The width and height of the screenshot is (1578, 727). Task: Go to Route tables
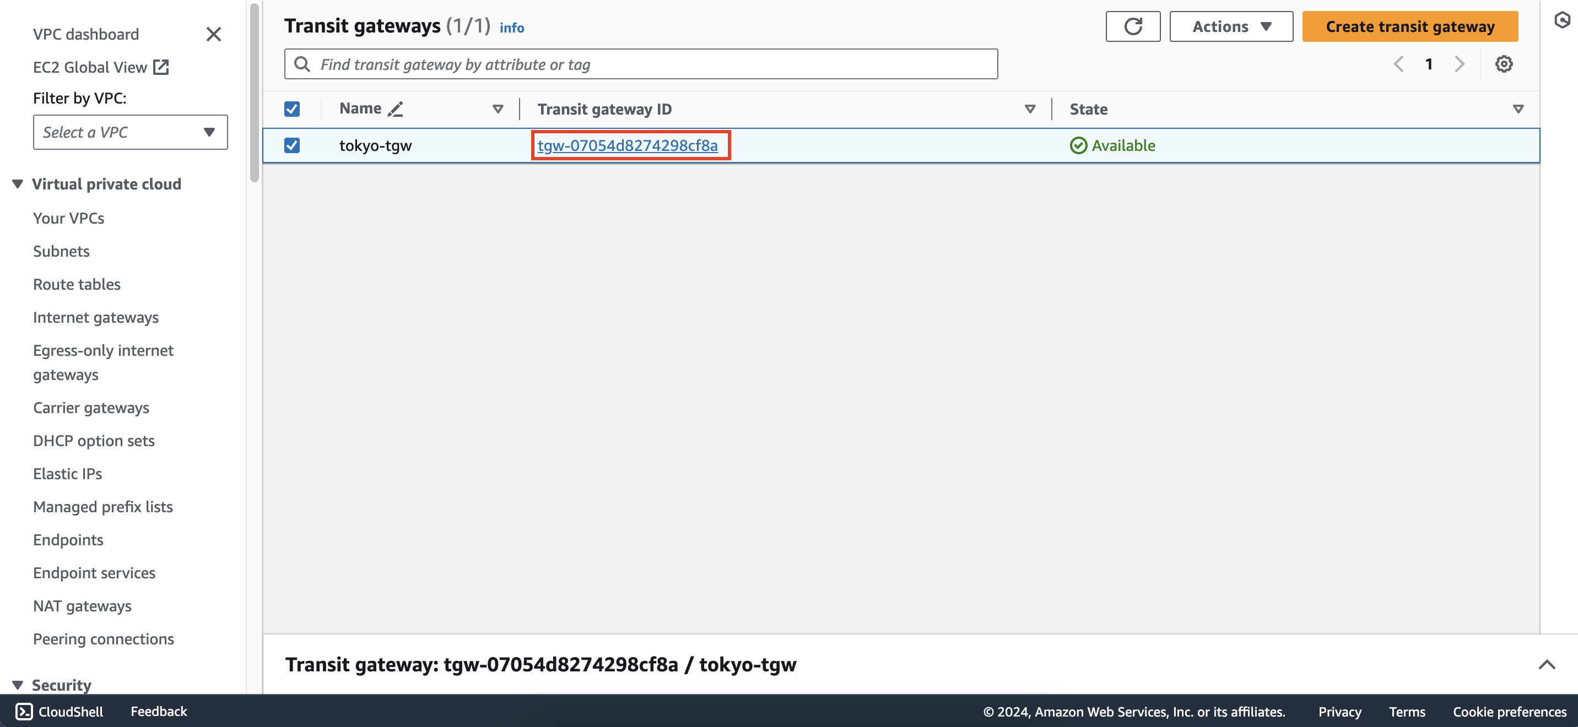77,284
